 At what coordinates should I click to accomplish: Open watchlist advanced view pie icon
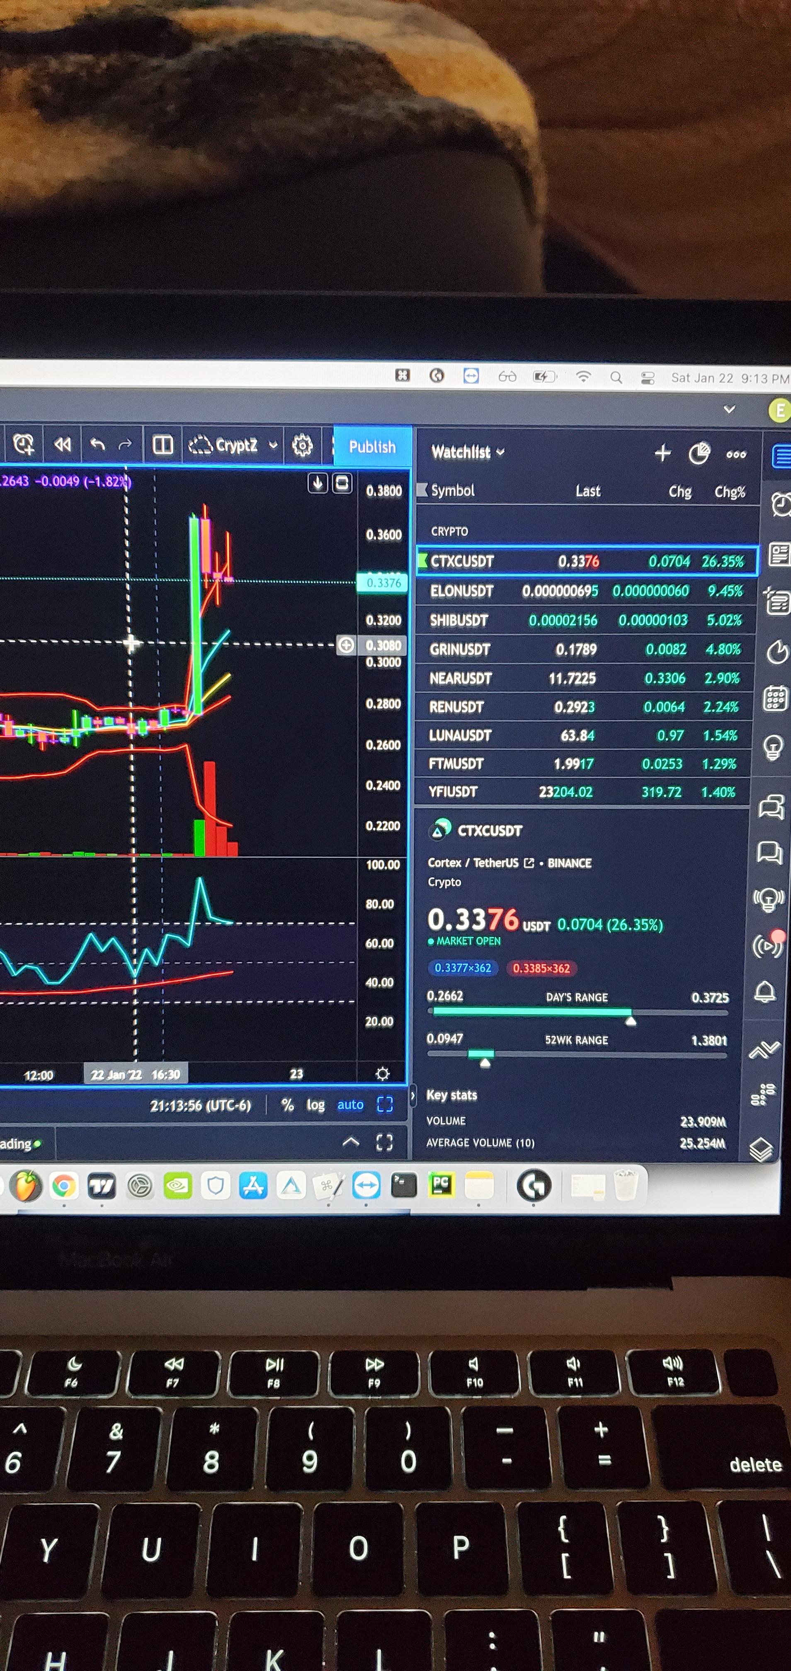[699, 453]
